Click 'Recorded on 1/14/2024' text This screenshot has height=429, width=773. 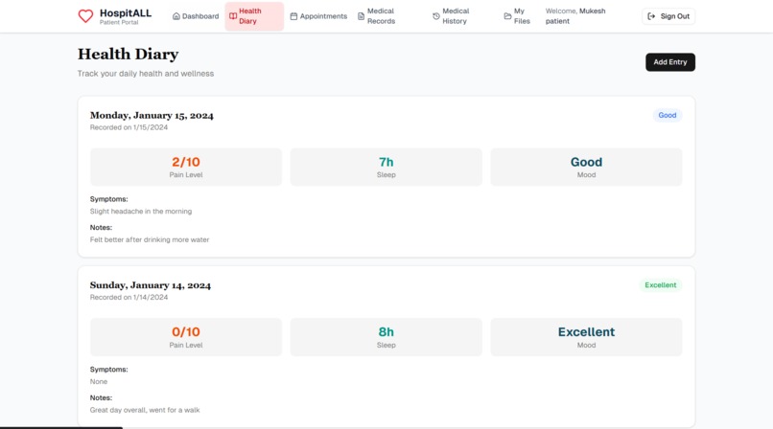point(129,297)
